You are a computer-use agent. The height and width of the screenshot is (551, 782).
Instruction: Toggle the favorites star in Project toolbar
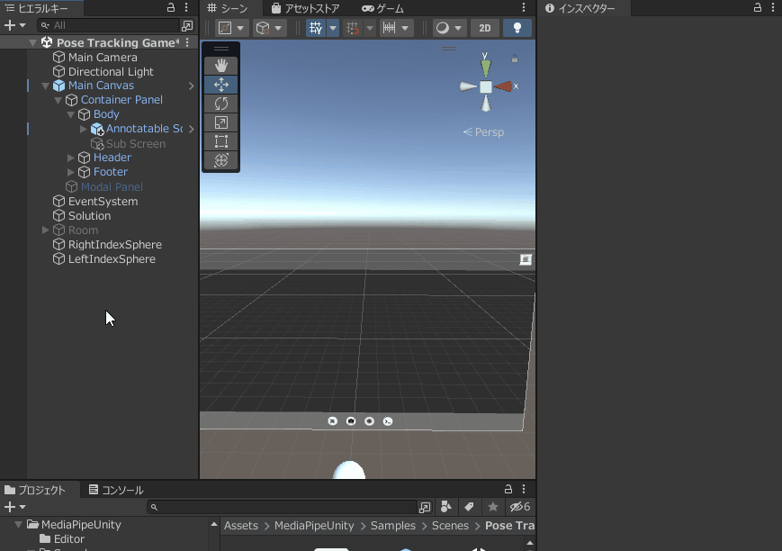pyautogui.click(x=491, y=507)
